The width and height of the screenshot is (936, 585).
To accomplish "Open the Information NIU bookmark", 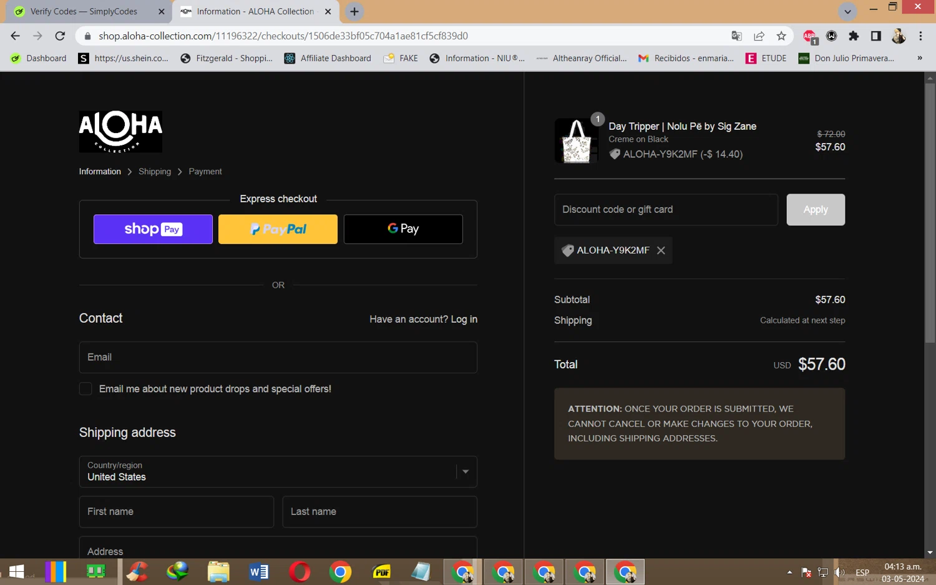I will pyautogui.click(x=477, y=58).
